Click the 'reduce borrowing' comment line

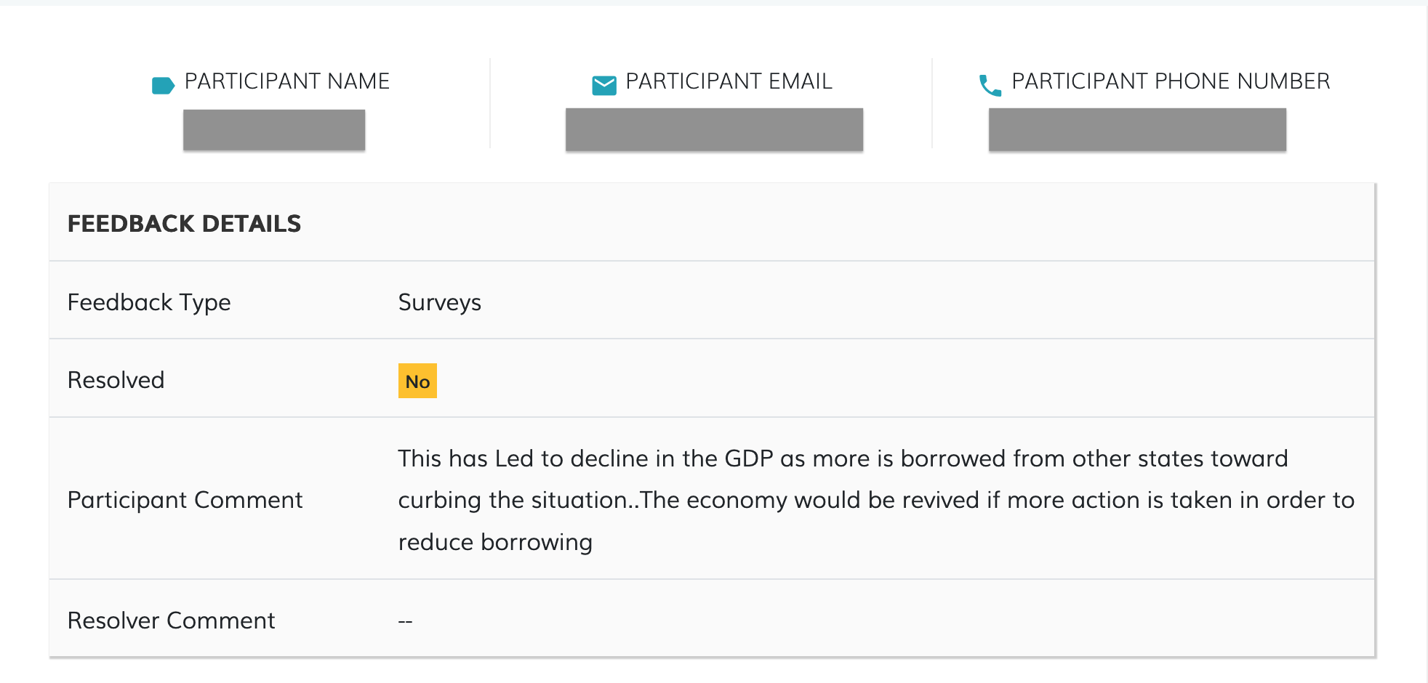coord(495,542)
